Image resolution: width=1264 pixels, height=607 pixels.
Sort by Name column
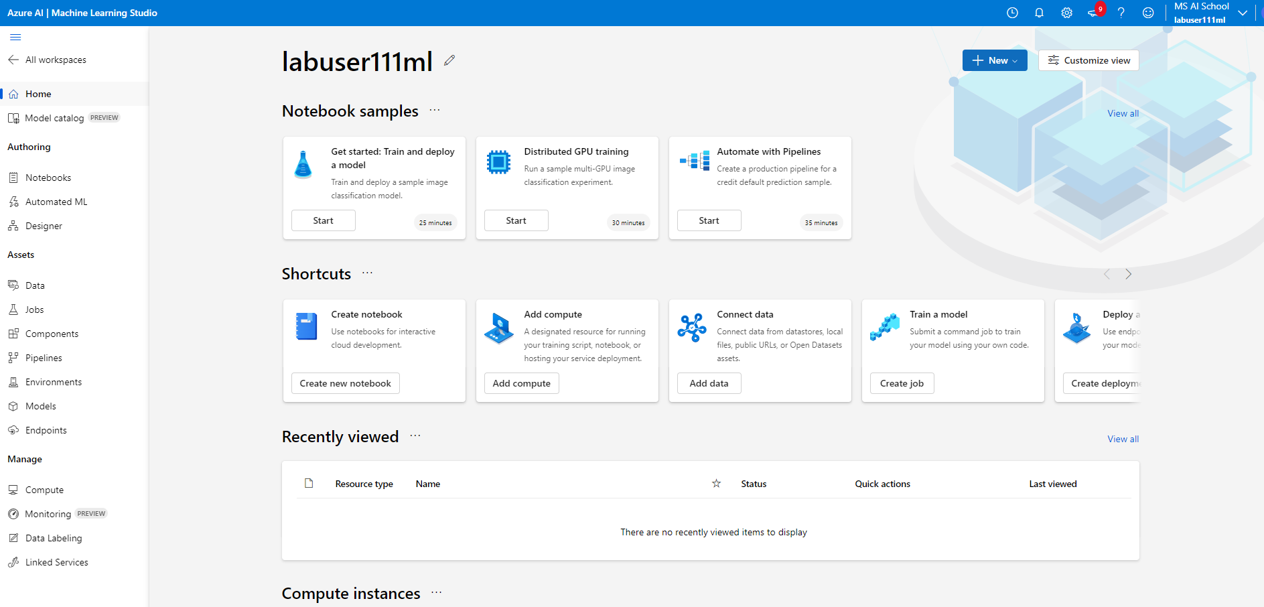coord(428,484)
